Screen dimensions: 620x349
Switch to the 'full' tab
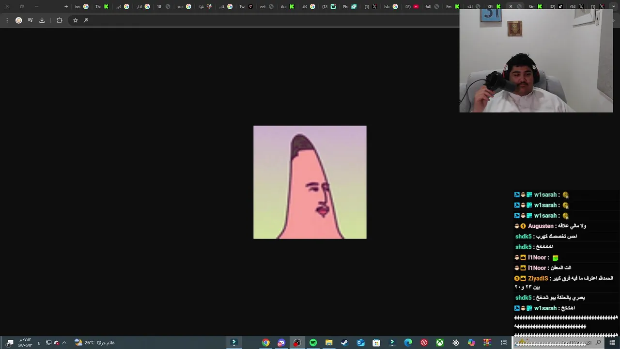[x=432, y=7]
